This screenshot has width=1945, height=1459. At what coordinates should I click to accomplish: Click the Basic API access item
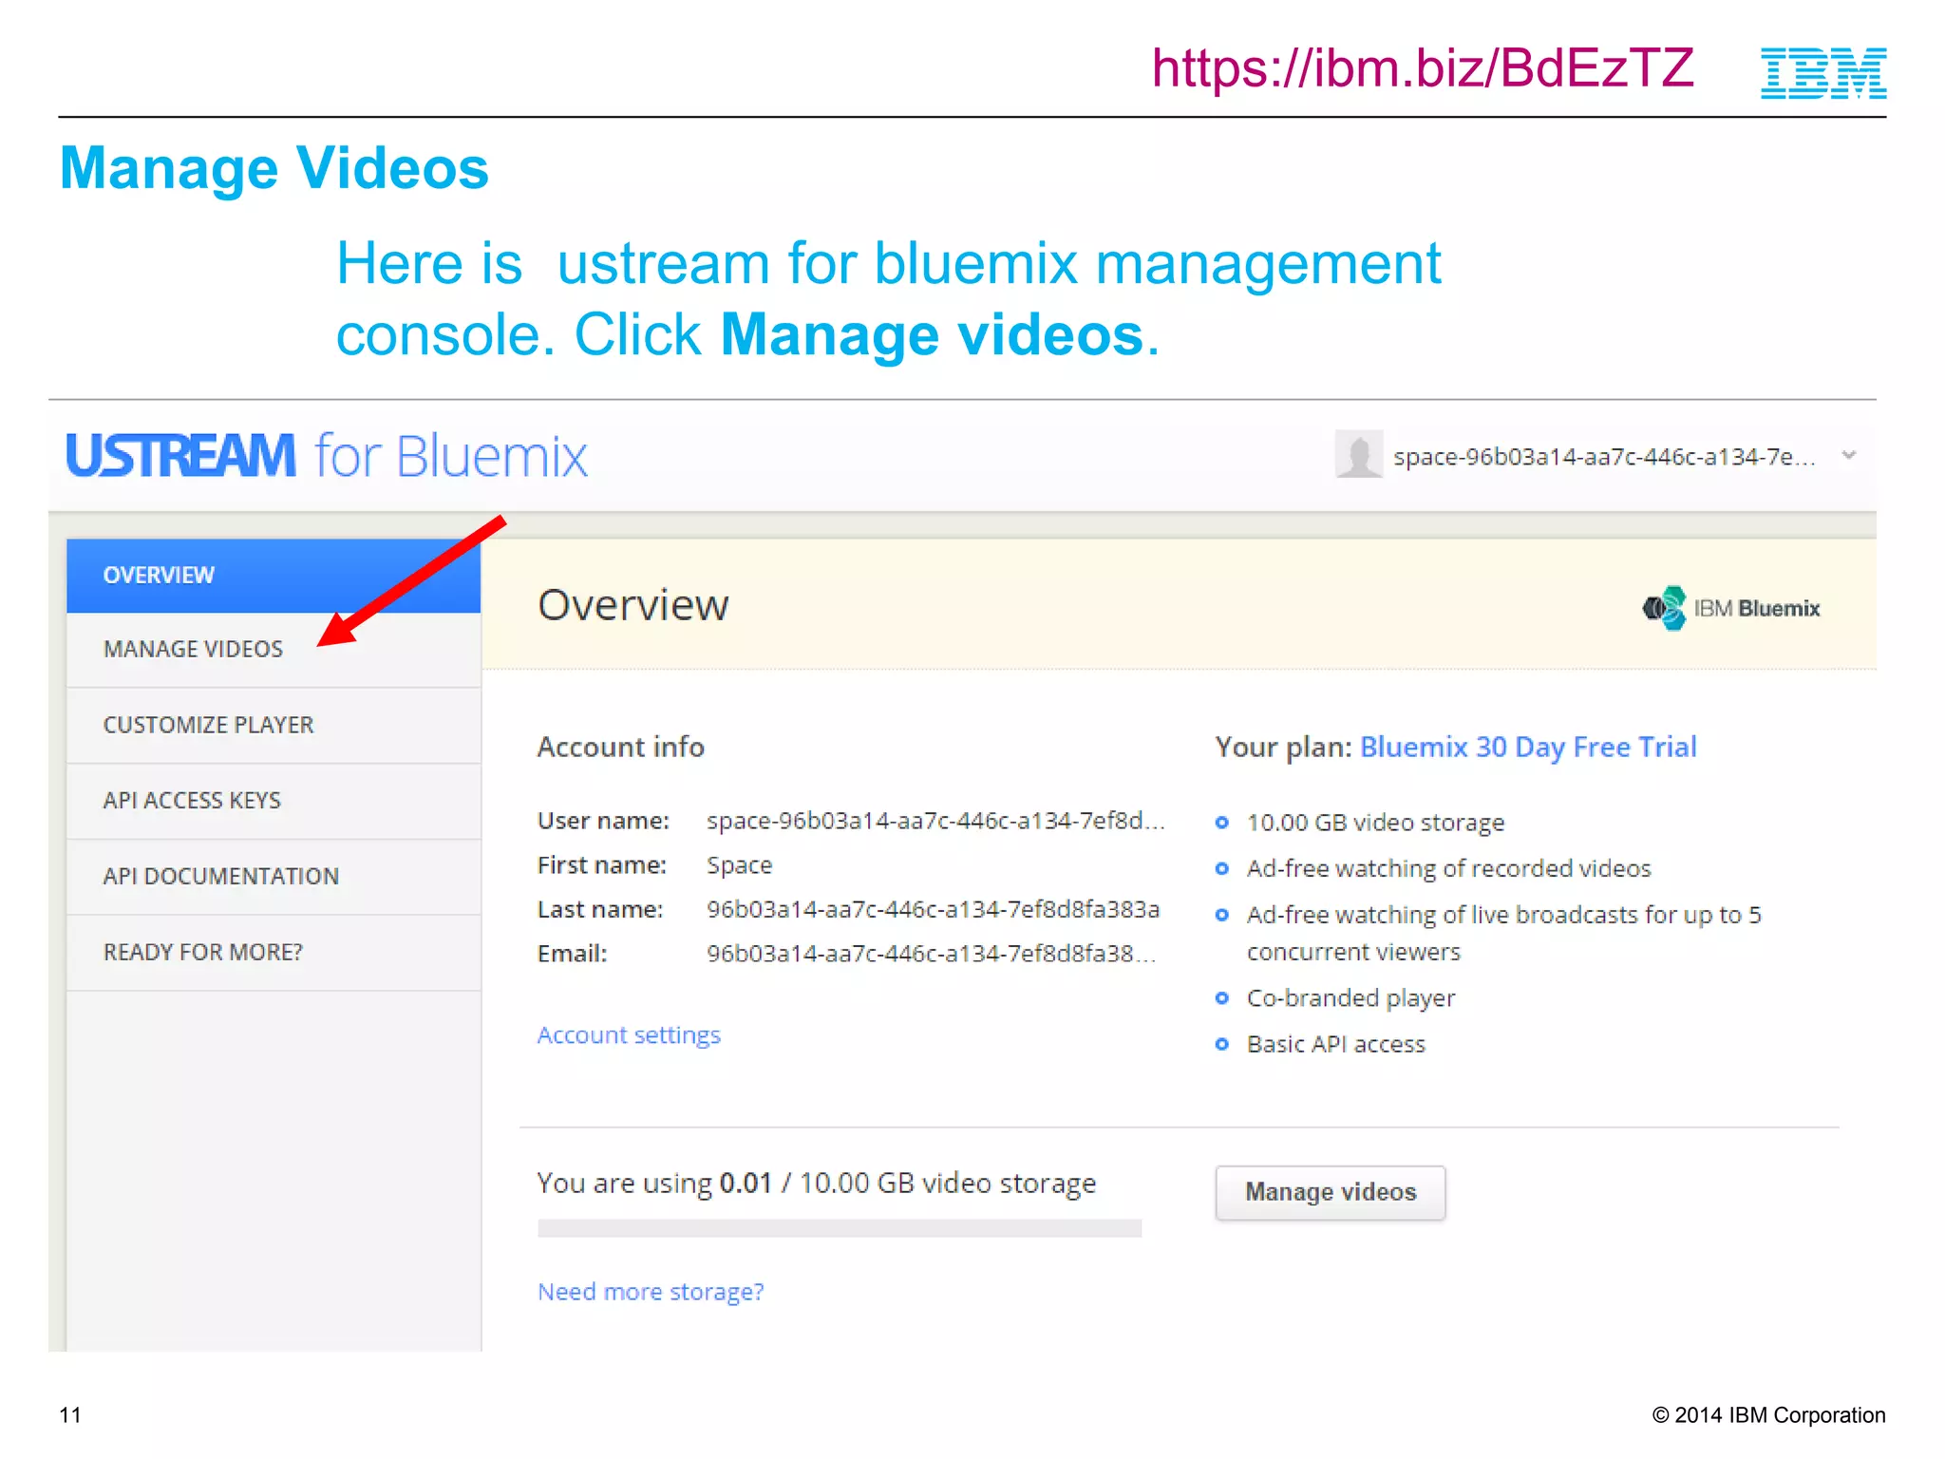(1335, 1045)
